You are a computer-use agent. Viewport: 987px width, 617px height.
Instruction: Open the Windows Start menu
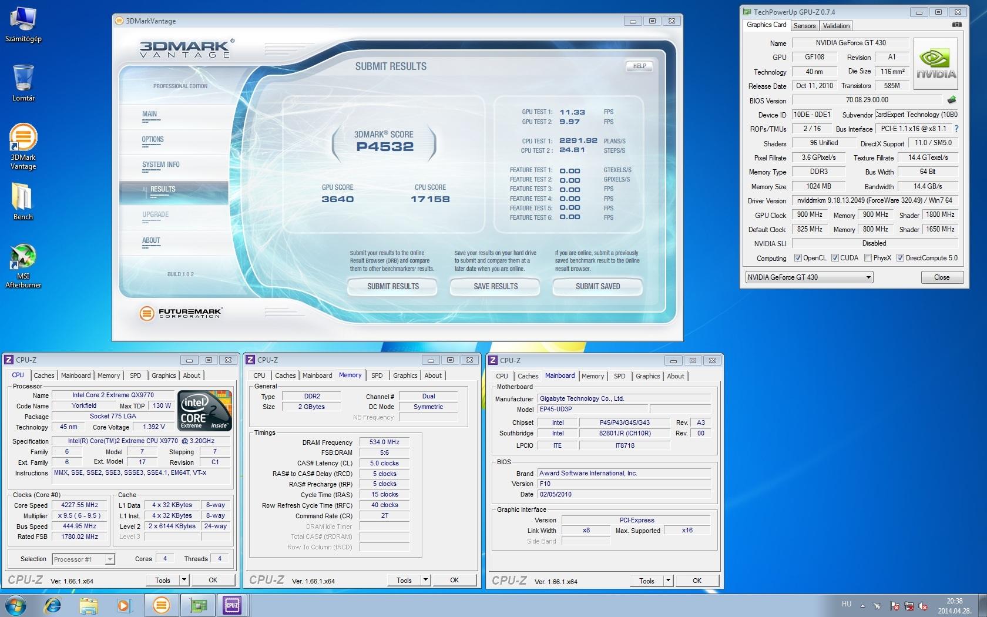click(16, 605)
